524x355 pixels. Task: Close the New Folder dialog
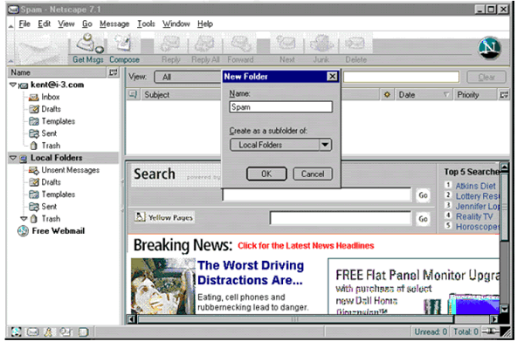[x=332, y=77]
